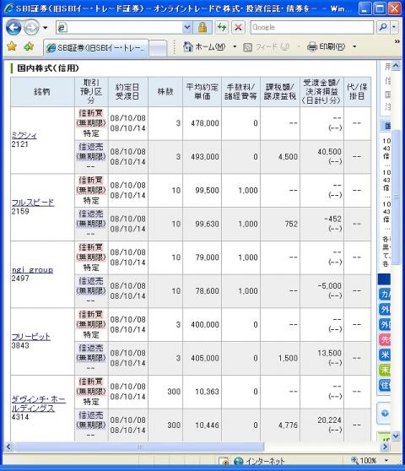Expand the search provider dropdown arrow

394,27
